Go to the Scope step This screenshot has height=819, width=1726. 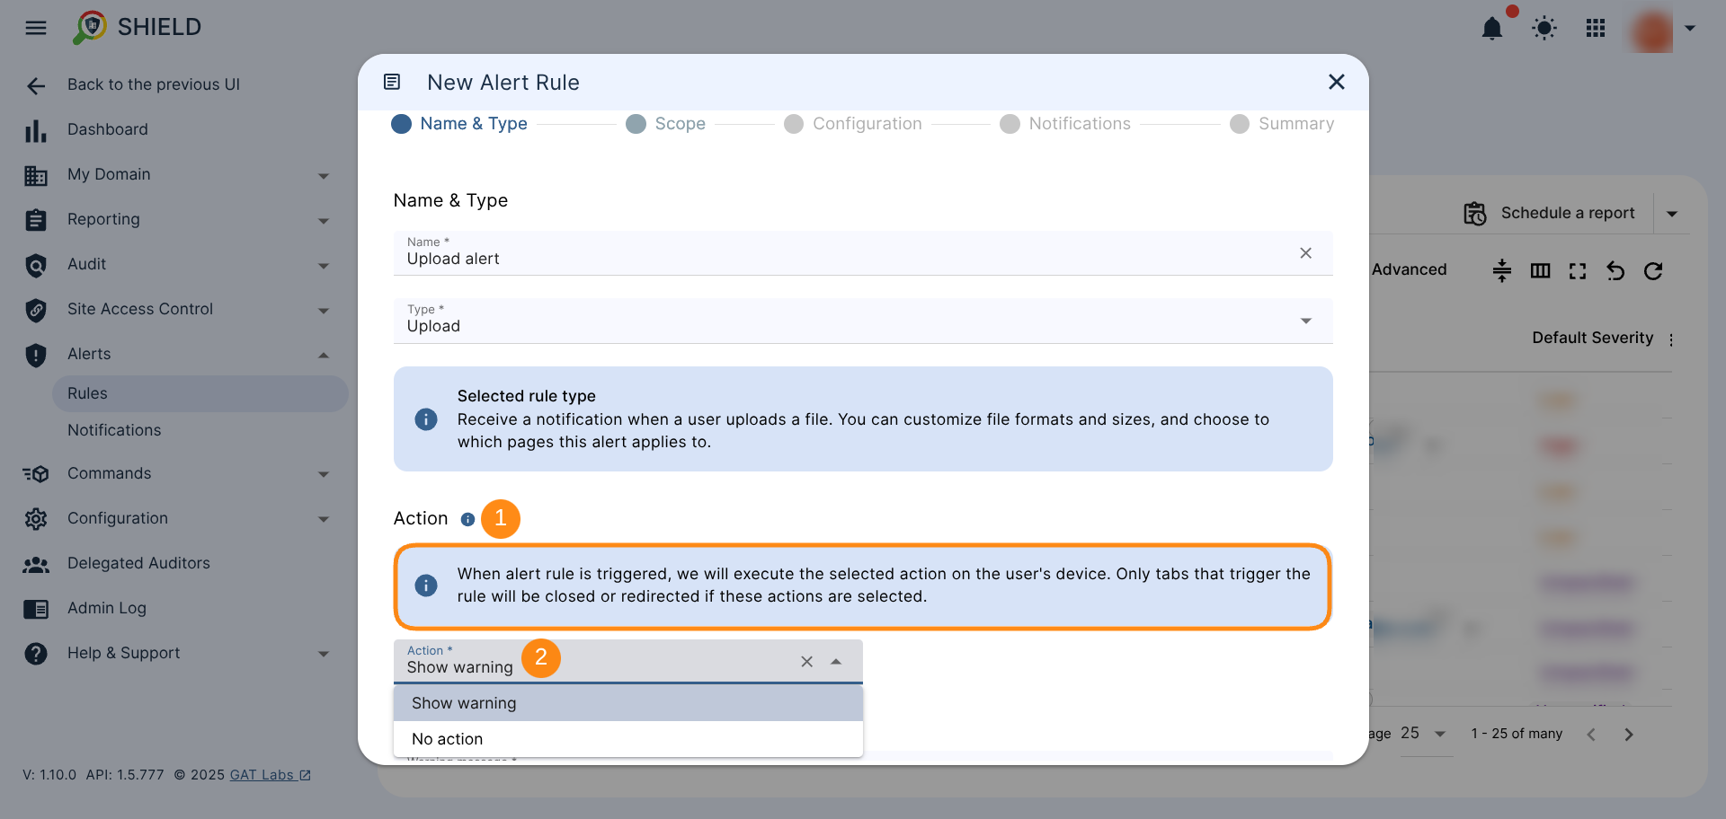665,124
